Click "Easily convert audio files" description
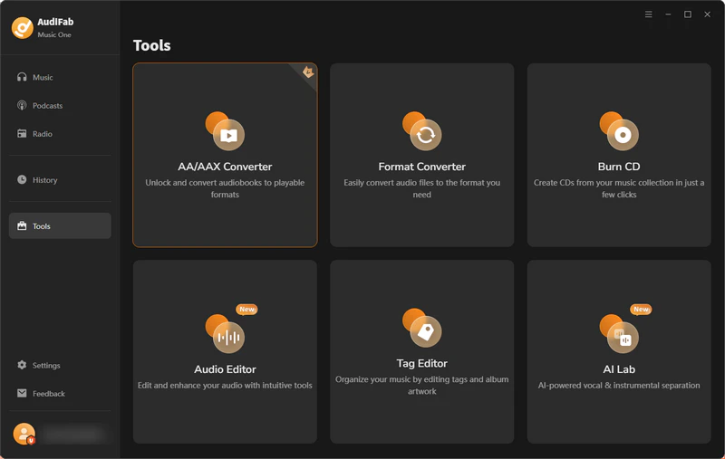The image size is (725, 459). click(422, 188)
